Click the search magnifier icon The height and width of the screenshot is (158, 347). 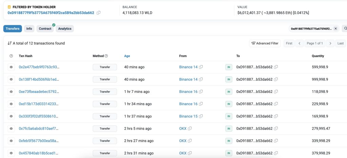[x=345, y=28]
